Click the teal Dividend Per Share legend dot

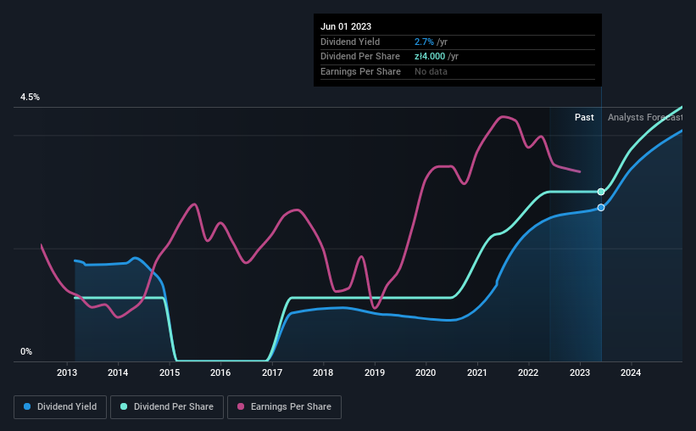tap(124, 406)
